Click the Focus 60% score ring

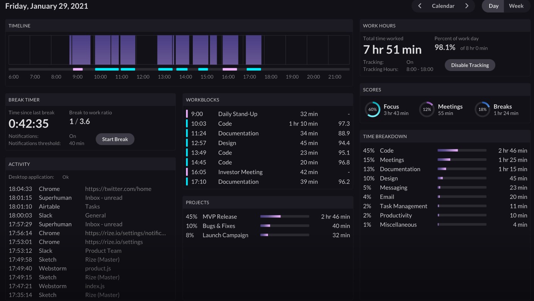tap(372, 109)
